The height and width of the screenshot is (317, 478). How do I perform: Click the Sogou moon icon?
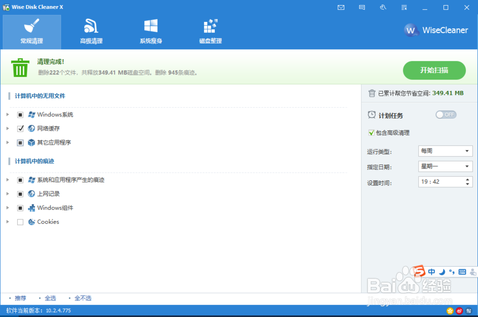click(x=442, y=272)
